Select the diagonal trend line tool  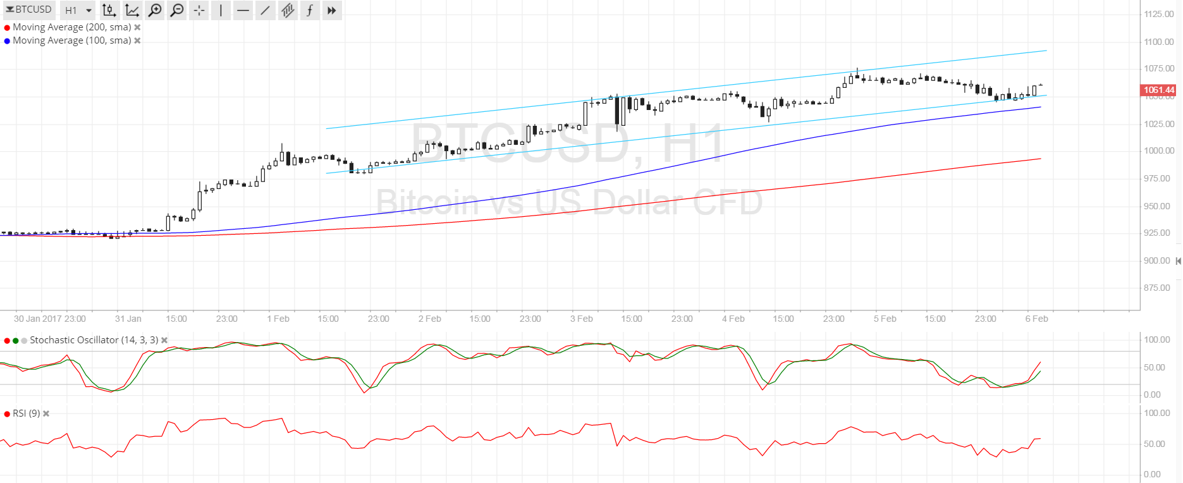(265, 10)
